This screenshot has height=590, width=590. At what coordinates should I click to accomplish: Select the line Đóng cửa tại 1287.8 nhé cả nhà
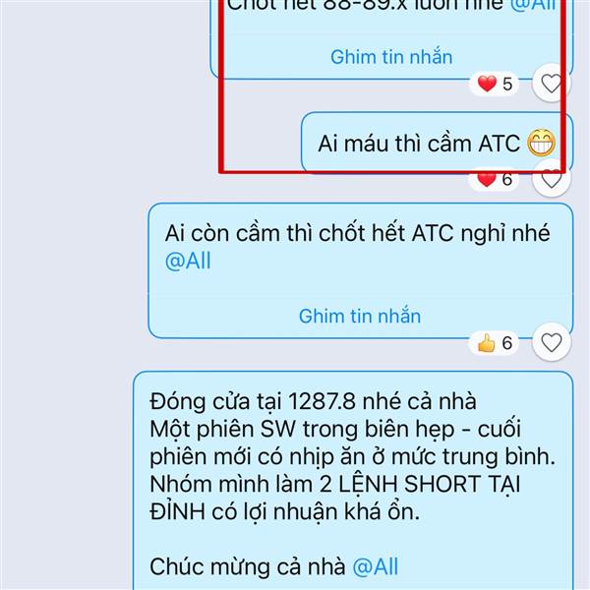[x=313, y=401]
